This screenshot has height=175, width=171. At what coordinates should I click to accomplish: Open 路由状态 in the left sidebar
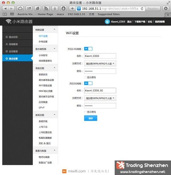[x=18, y=37]
